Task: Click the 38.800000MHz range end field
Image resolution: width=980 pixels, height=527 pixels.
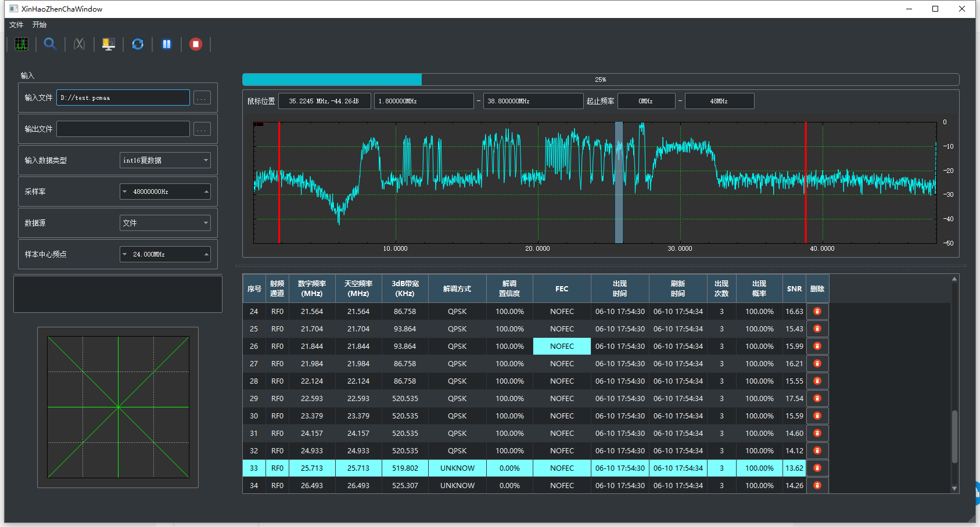Action: [533, 101]
